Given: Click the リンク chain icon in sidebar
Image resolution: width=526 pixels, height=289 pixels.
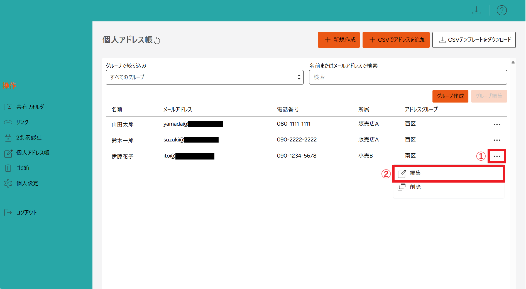Looking at the screenshot, I should point(8,122).
